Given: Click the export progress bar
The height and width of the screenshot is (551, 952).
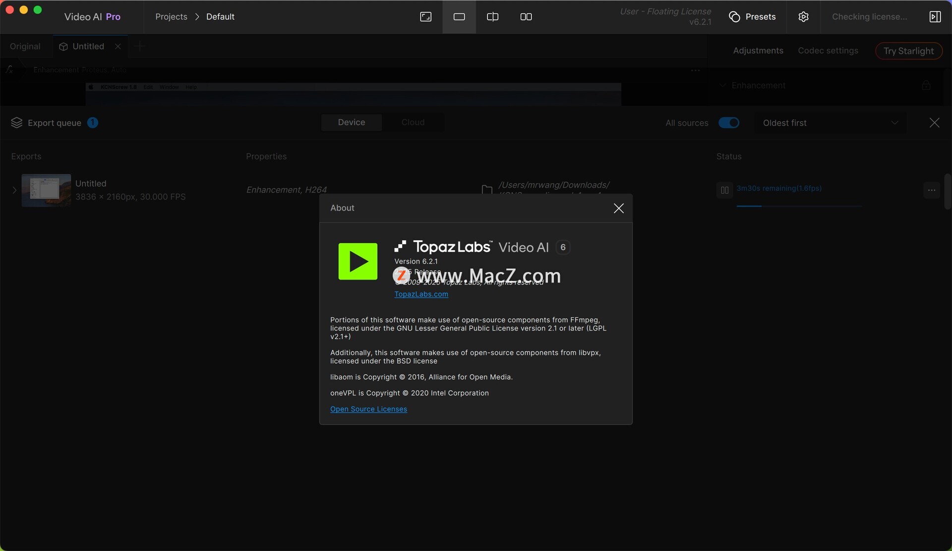Looking at the screenshot, I should pos(799,206).
